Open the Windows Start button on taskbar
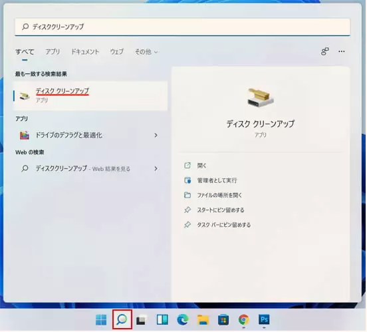Screen dimensions: 367x332 pyautogui.click(x=101, y=319)
